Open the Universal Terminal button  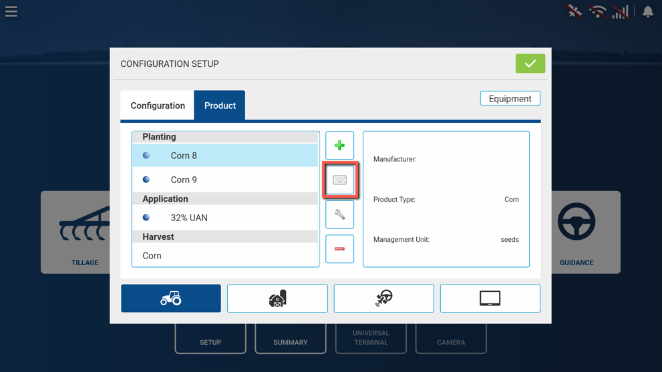(x=371, y=339)
